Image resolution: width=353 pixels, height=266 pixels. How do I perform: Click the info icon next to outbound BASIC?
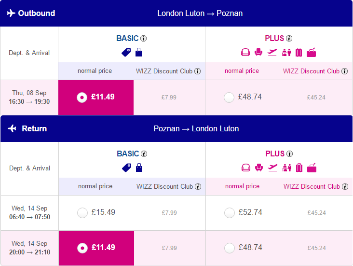(x=143, y=39)
